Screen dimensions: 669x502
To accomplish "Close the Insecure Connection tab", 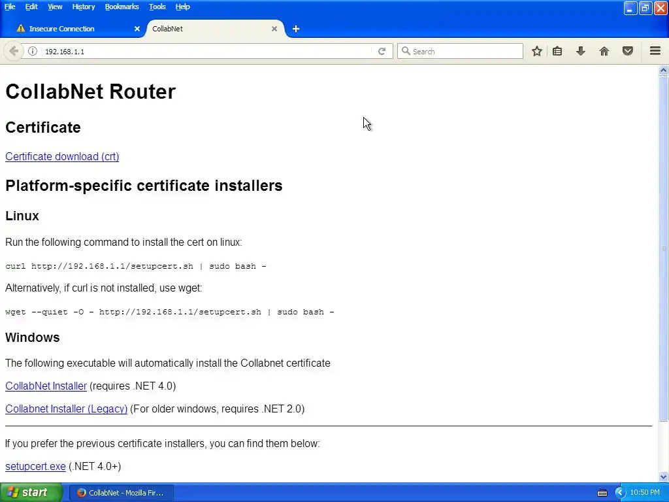I will (x=137, y=29).
